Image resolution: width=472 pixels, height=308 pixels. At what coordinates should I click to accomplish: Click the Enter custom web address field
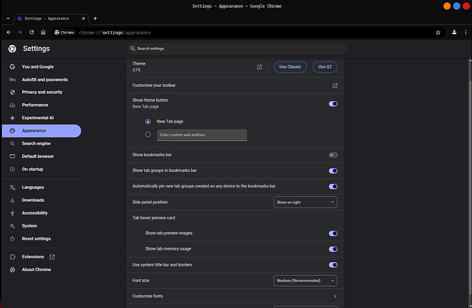(x=202, y=135)
